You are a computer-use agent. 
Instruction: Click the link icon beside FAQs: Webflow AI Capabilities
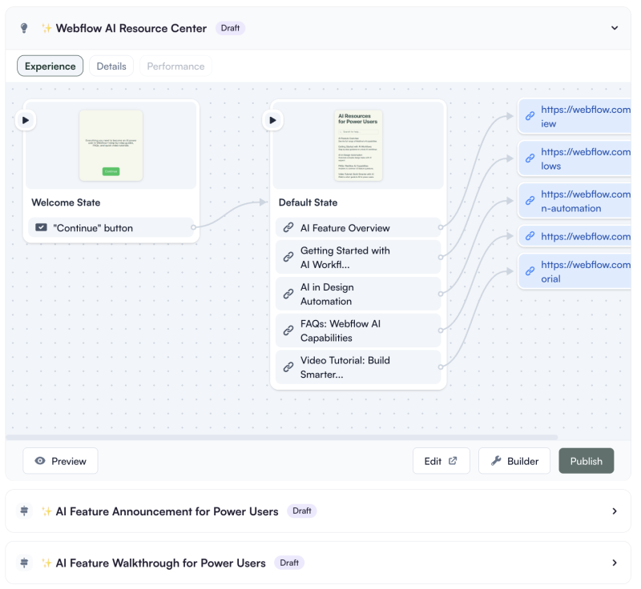pyautogui.click(x=288, y=331)
